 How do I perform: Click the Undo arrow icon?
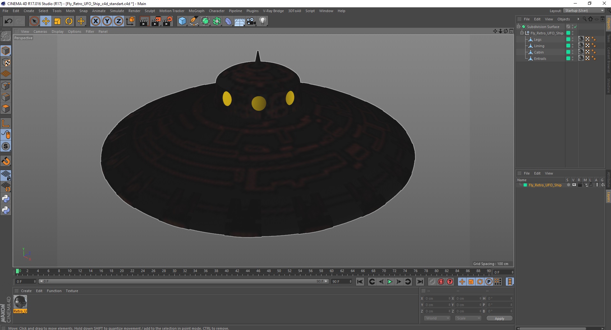8,21
